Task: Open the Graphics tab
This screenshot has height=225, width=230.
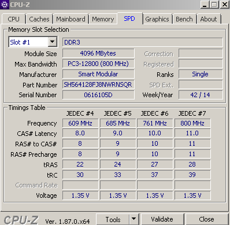Action: tap(157, 19)
